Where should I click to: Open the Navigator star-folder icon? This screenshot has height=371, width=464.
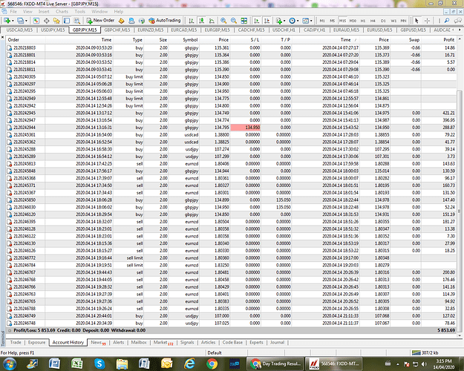tap(56, 21)
